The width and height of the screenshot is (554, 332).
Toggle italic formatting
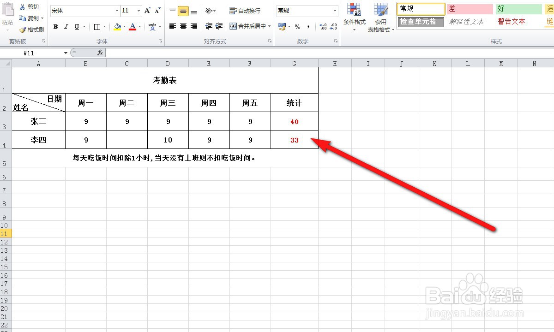(66, 27)
